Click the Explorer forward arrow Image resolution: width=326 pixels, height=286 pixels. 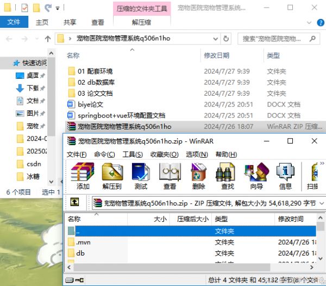point(25,39)
